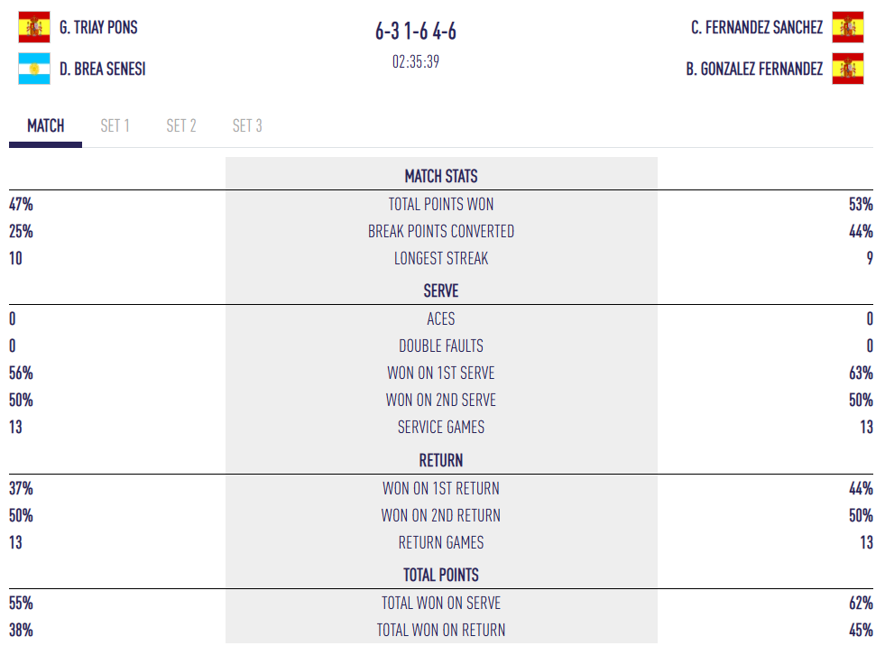
Task: Open the SET 2 stats tab
Action: click(181, 126)
